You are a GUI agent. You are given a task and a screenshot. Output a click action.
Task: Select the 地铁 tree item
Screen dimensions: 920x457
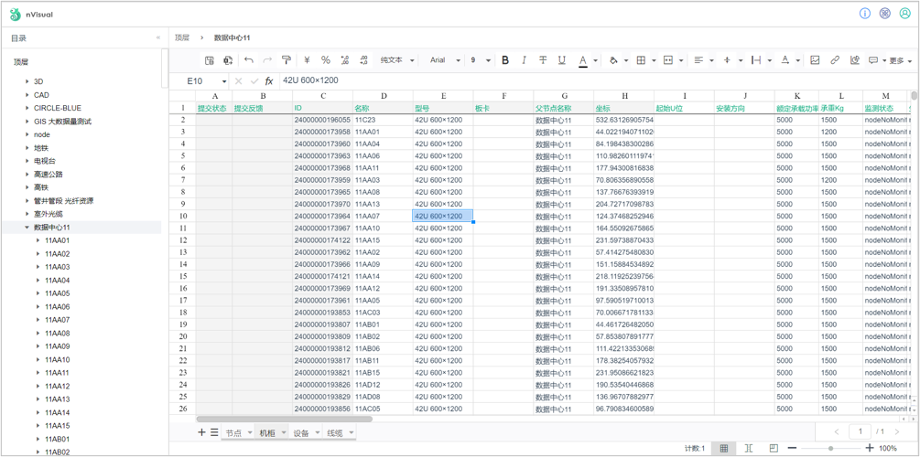[x=42, y=148]
